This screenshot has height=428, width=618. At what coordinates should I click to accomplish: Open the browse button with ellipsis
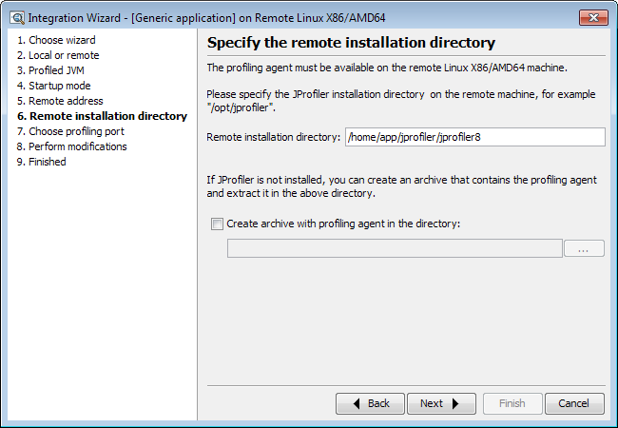584,248
